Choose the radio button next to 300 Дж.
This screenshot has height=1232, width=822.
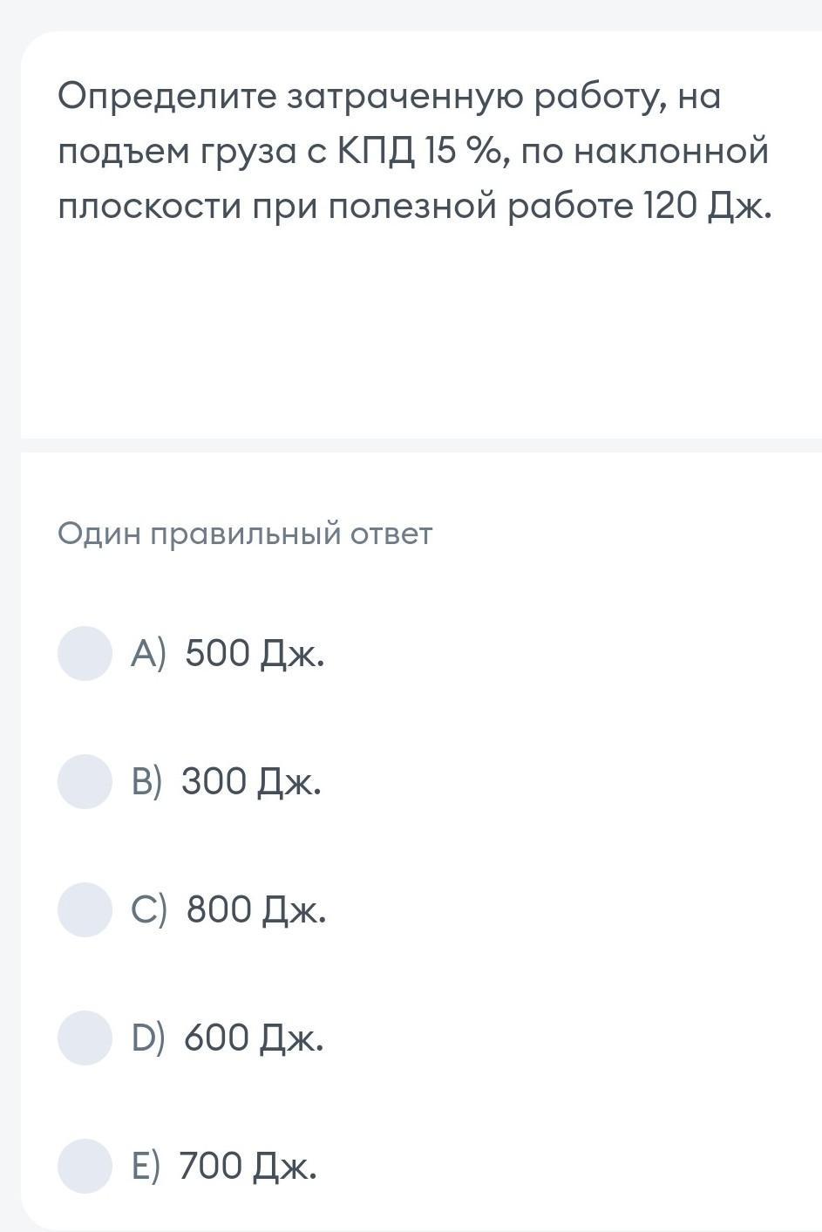pos(85,781)
